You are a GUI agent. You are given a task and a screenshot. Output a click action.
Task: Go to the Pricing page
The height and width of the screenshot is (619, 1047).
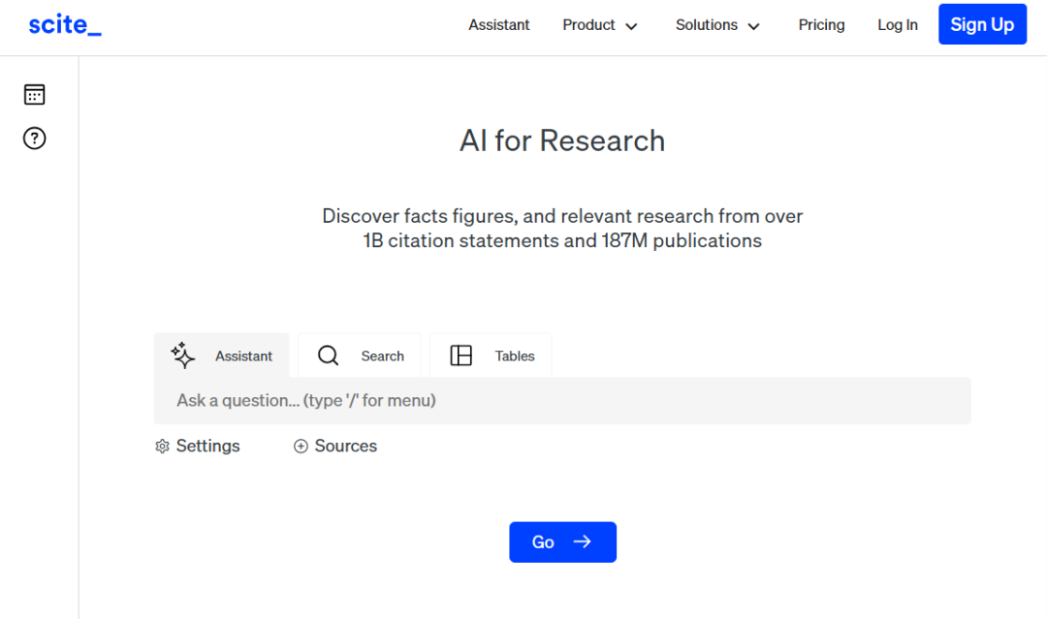(x=821, y=25)
